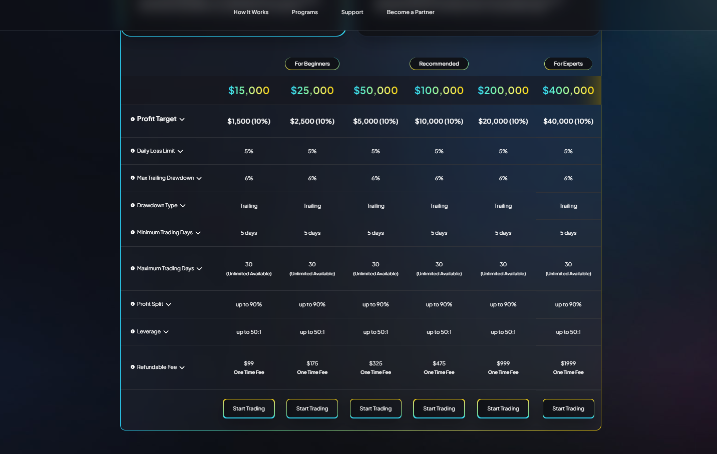Click the $99 One Time Fee cell
This screenshot has height=454, width=717.
pyautogui.click(x=249, y=367)
